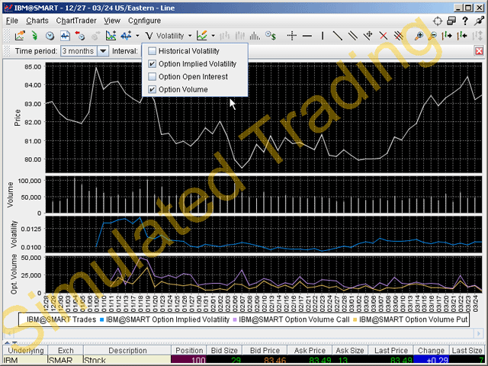Expand arrow next to indicator wave icon
The width and height of the screenshot is (488, 366).
click(137, 36)
